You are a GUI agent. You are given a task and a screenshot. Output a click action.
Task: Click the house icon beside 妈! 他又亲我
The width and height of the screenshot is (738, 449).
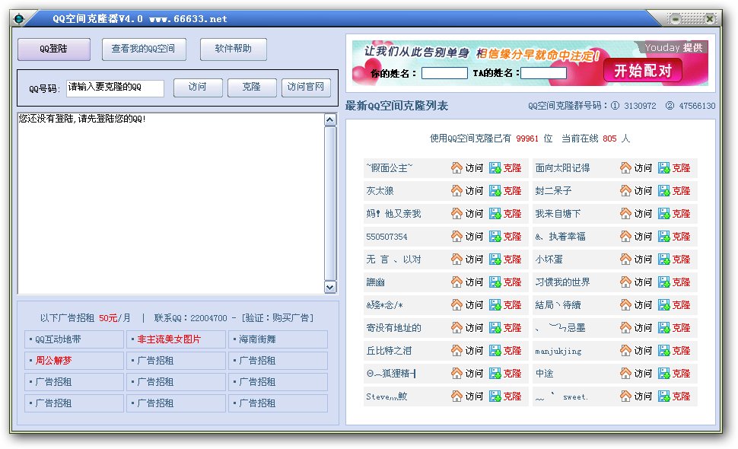[456, 213]
